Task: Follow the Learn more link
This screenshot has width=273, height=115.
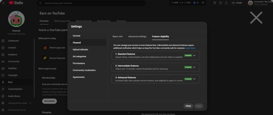Action: pos(190,48)
